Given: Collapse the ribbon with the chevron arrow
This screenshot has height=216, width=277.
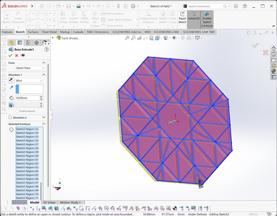Looking at the screenshot, I should coord(274,26).
